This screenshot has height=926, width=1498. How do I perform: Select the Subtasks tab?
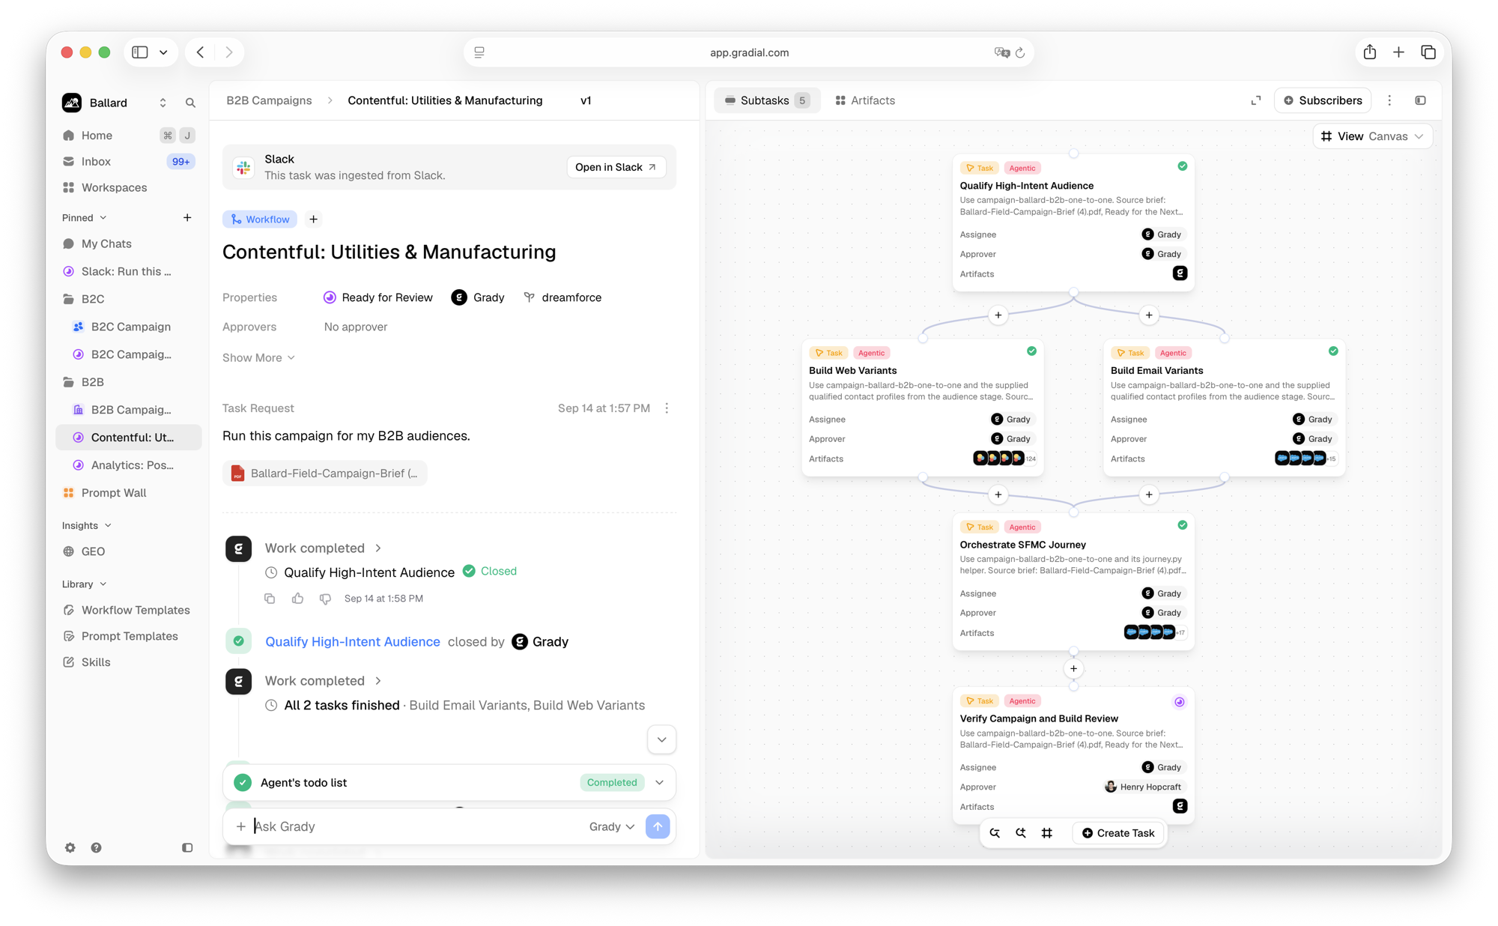(x=767, y=100)
